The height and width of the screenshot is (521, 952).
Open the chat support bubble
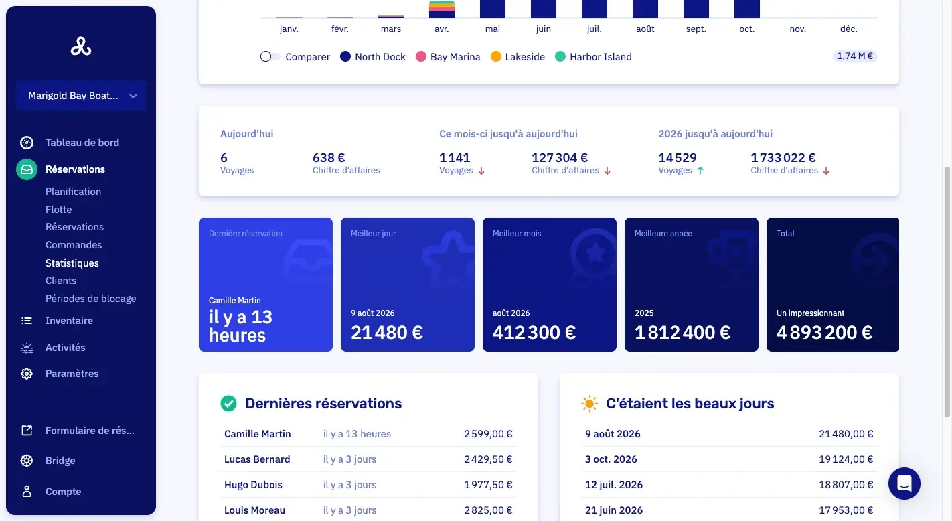(x=904, y=483)
